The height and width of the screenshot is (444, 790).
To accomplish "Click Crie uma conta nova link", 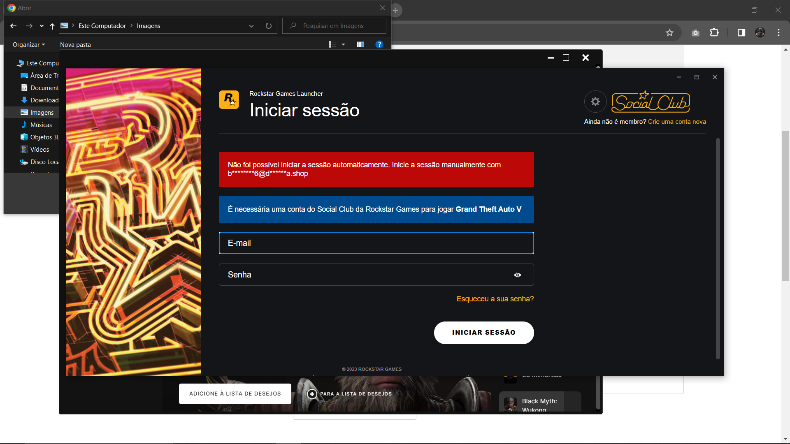I will click(677, 121).
